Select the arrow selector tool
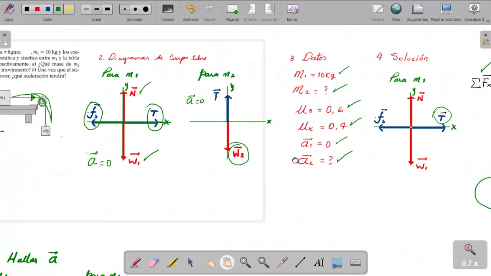Screen dimensions: 491x276 [x=190, y=263]
